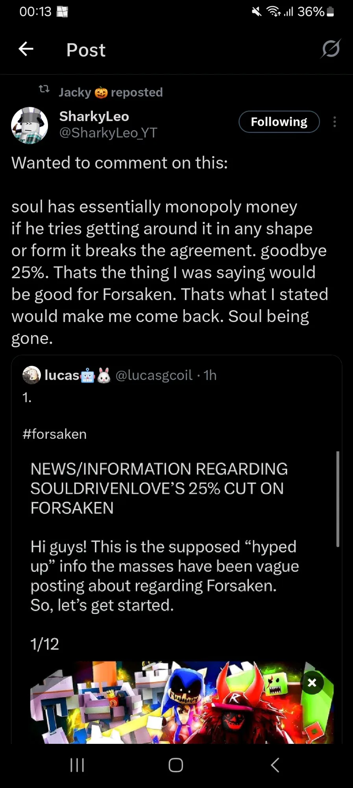
Task: Toggle the Following button for SharkyLeo
Action: (279, 122)
